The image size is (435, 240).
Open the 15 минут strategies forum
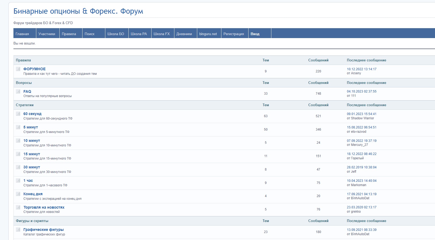tap(32, 154)
